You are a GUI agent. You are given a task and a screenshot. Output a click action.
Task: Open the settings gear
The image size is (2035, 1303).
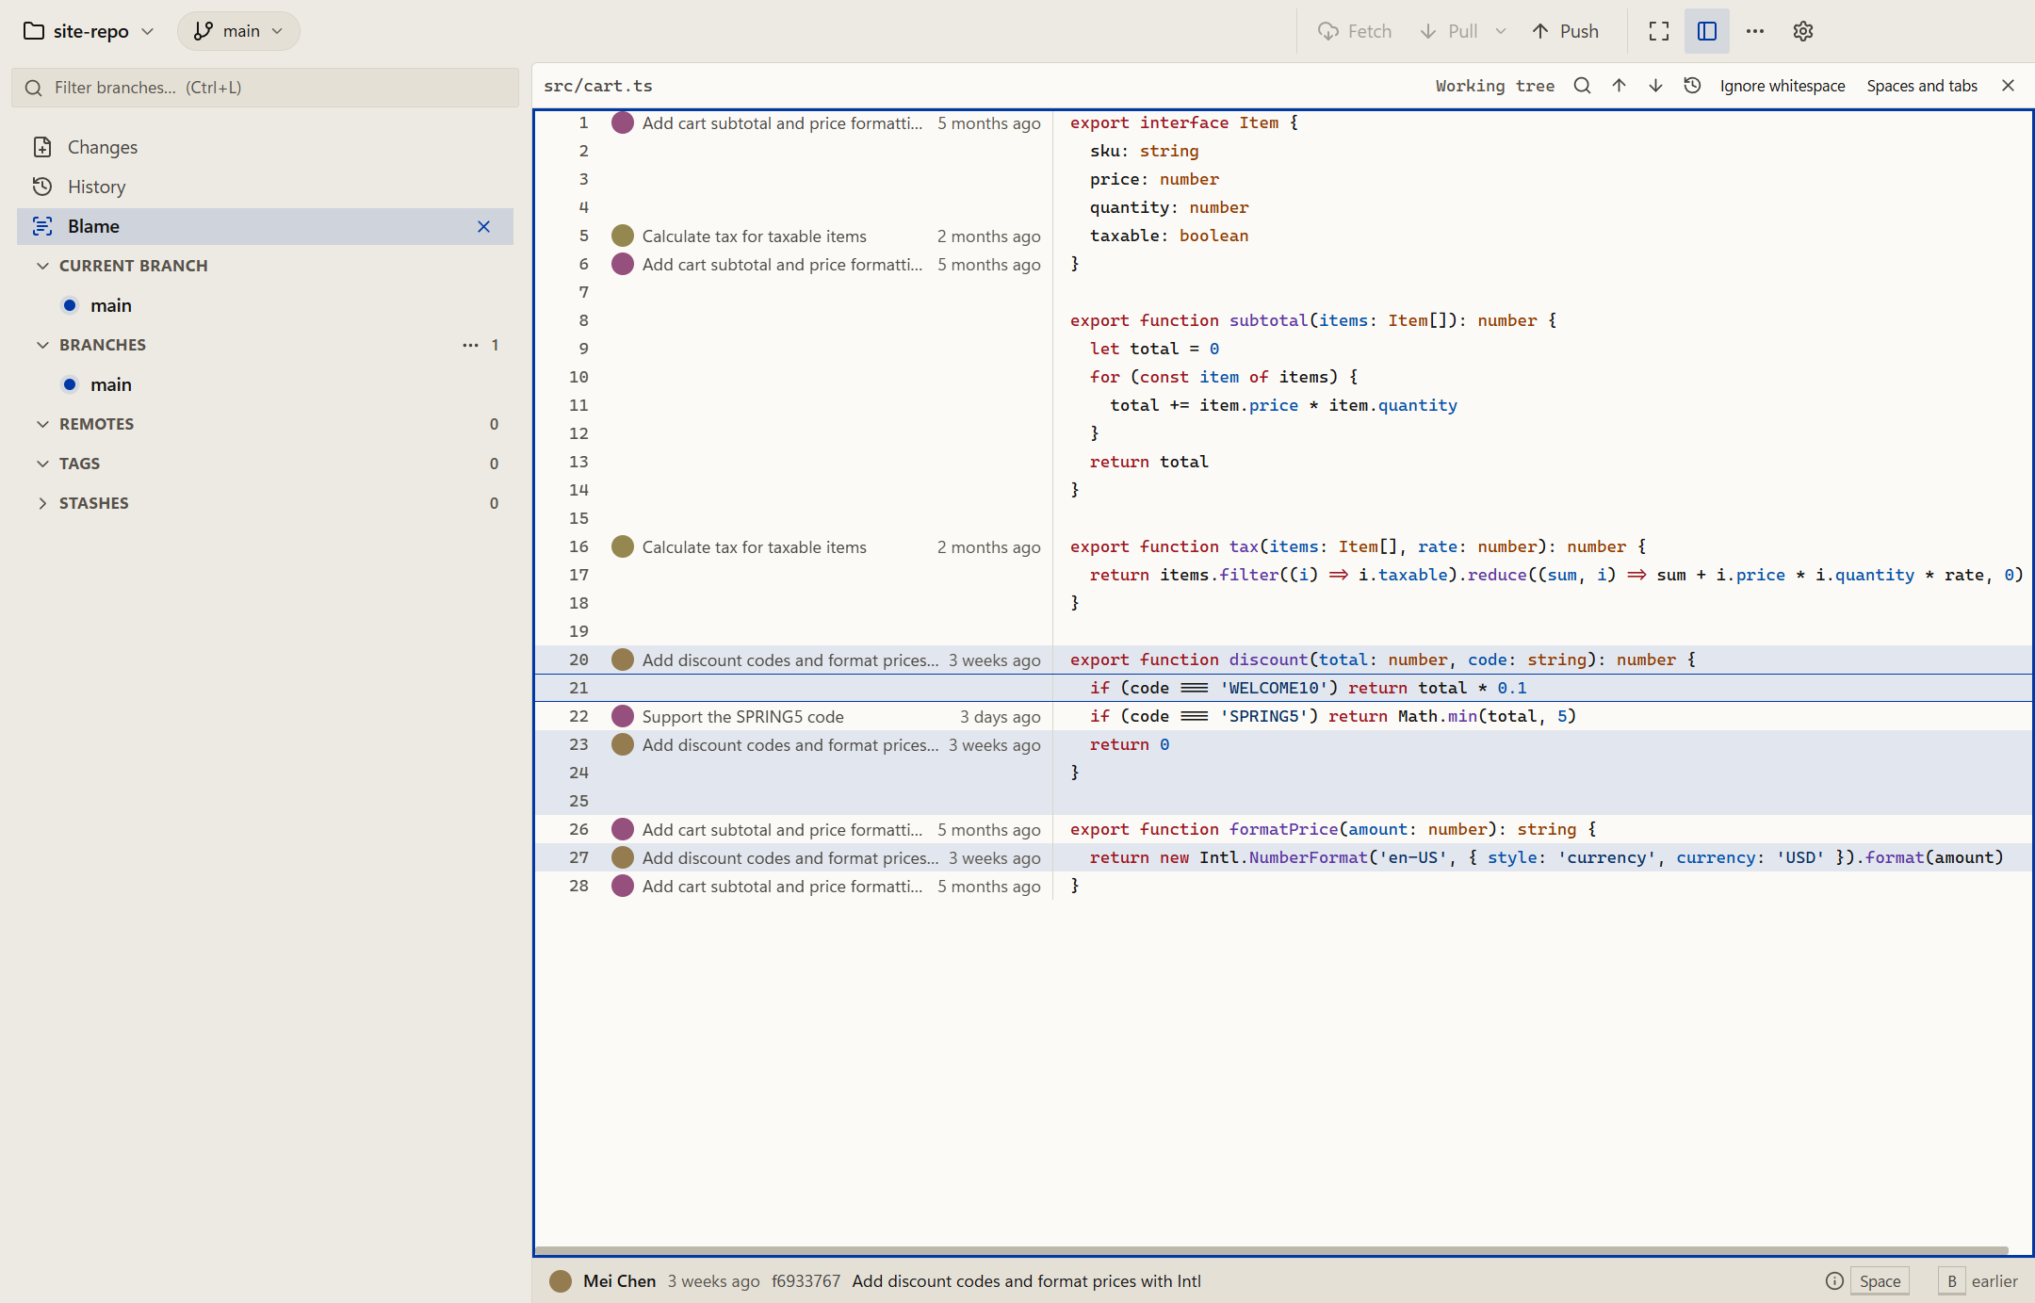[x=1803, y=31]
